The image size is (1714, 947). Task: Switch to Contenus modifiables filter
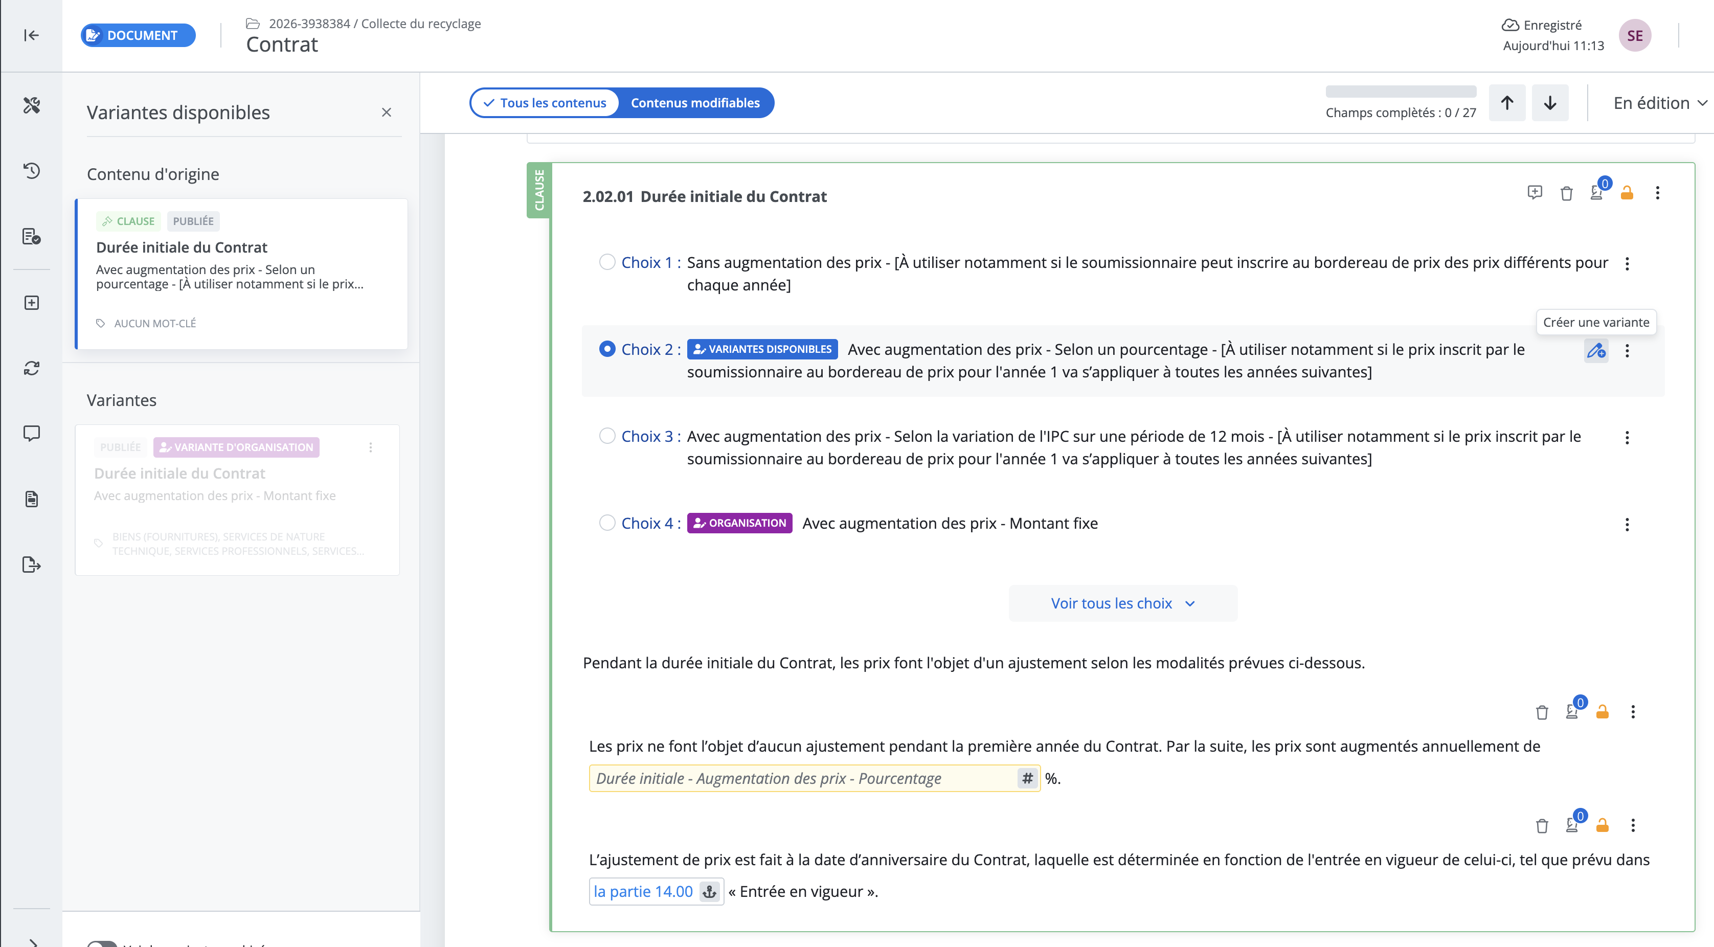[x=695, y=103]
